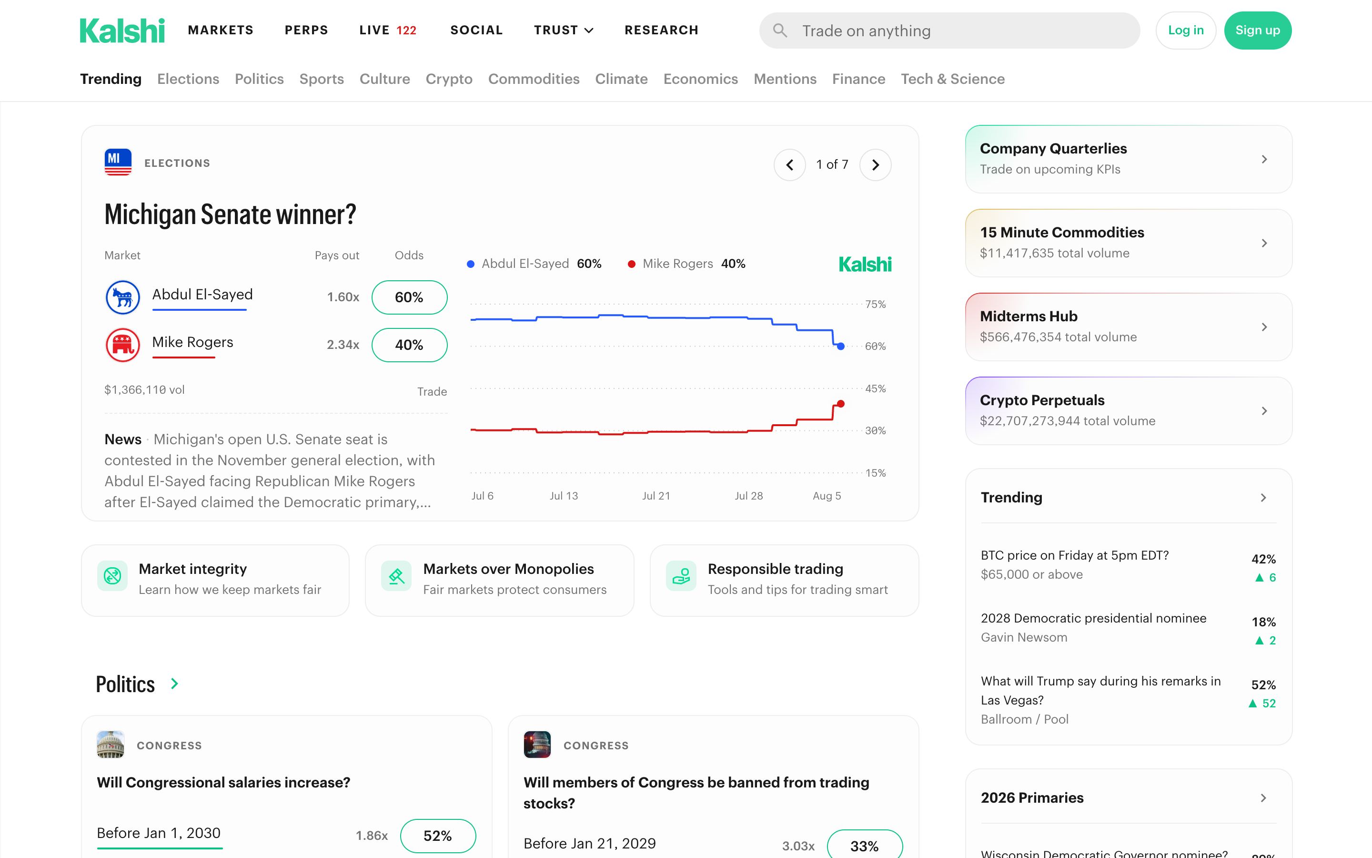Open the Michigan Senate winner market title

pyautogui.click(x=230, y=214)
